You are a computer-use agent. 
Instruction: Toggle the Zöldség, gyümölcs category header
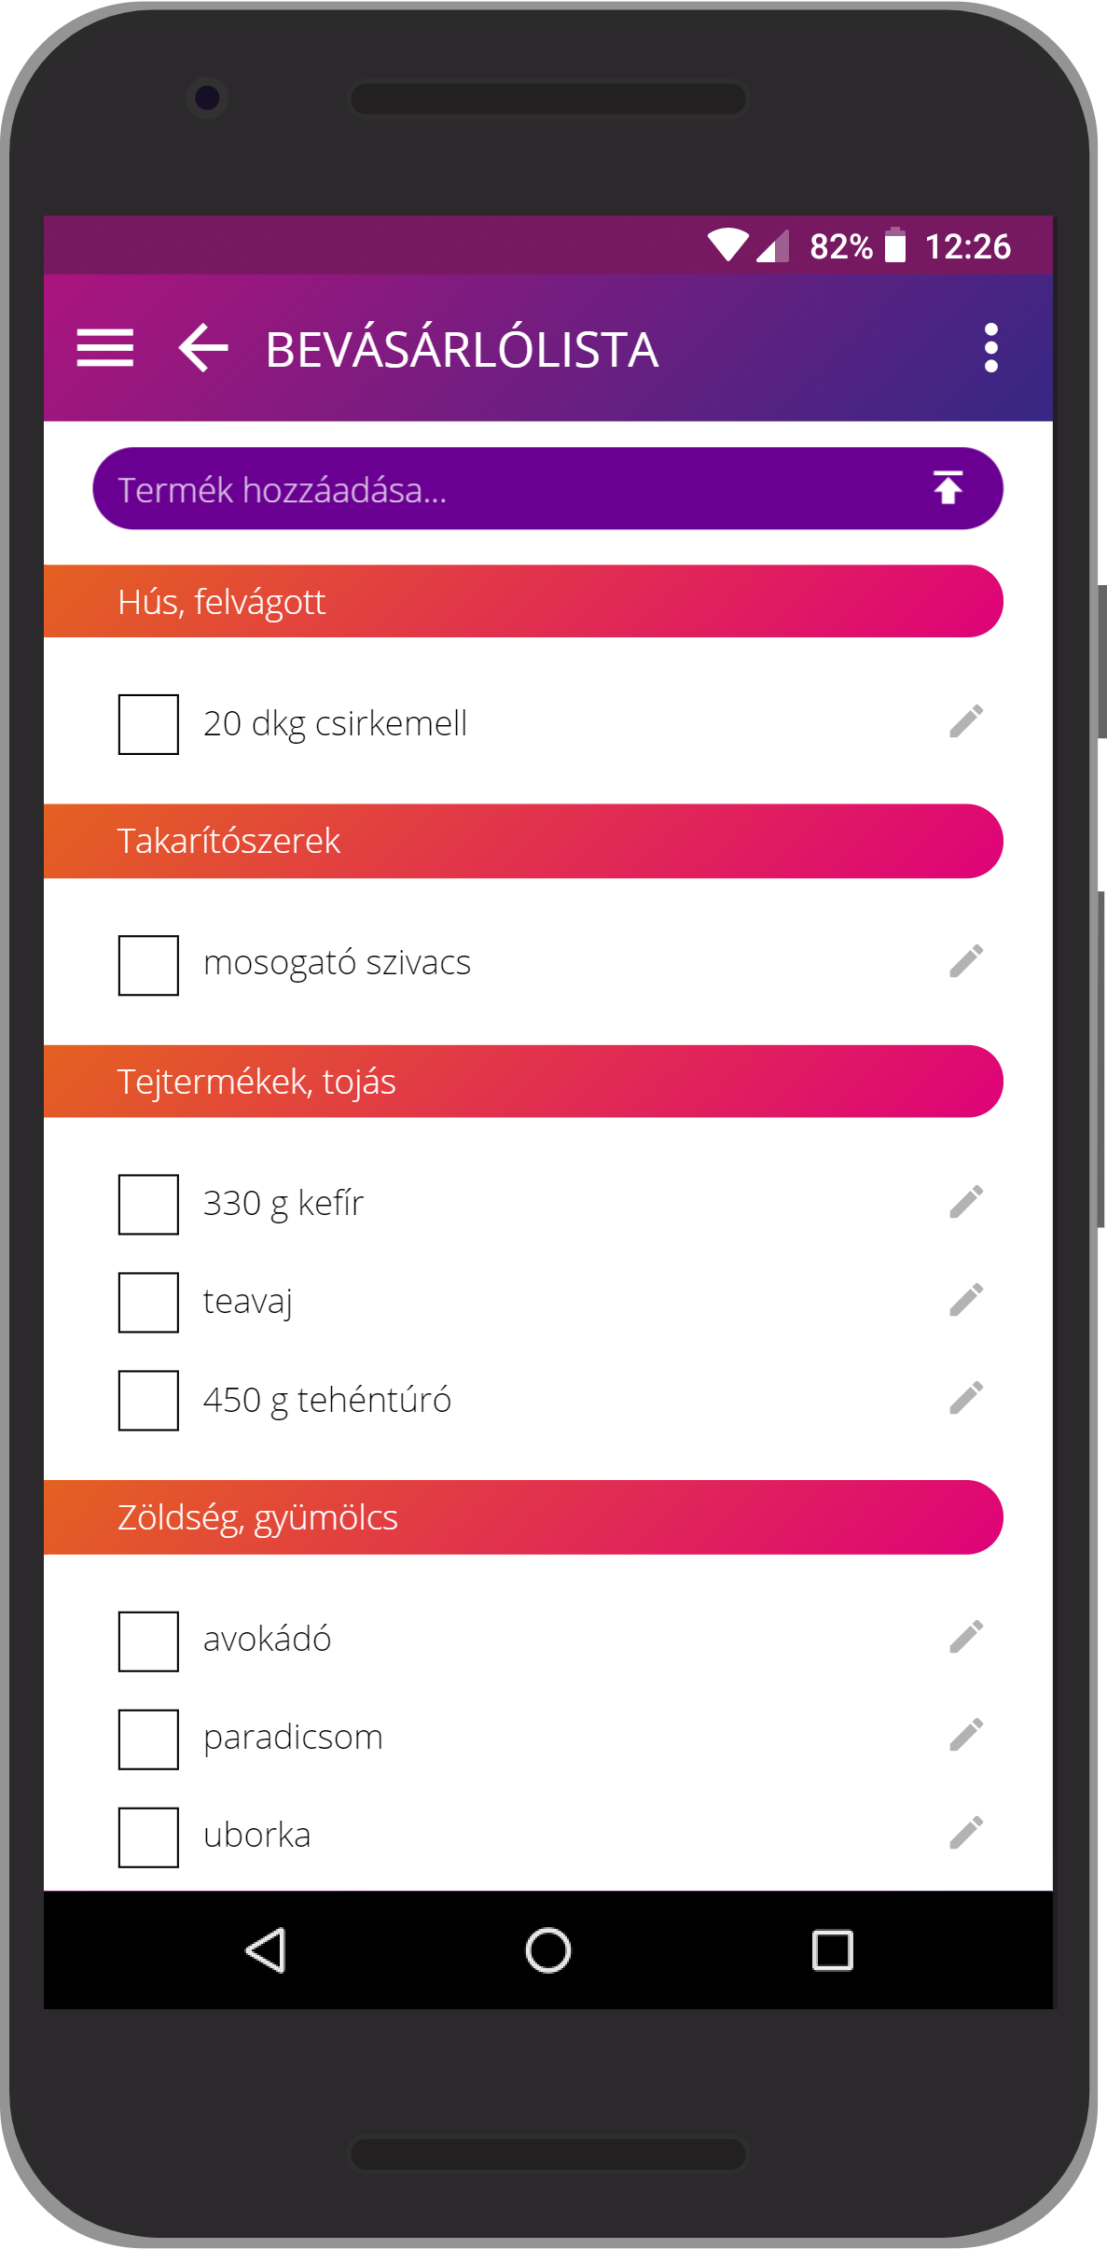pyautogui.click(x=522, y=1517)
